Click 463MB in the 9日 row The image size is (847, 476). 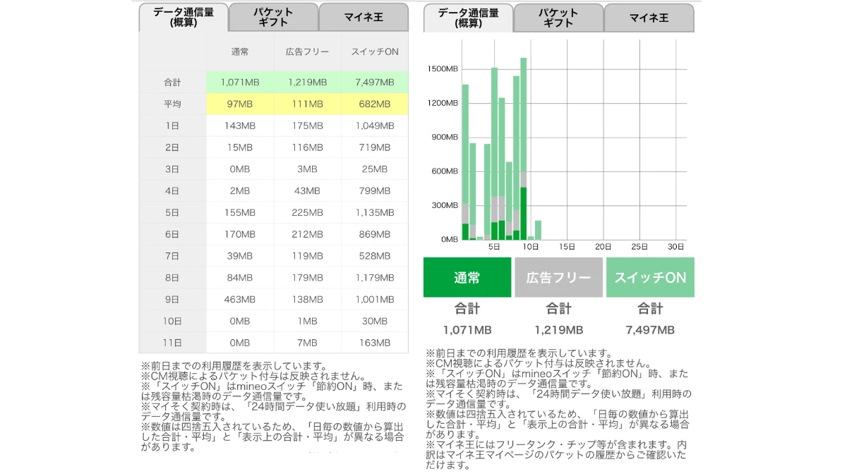[x=240, y=300]
